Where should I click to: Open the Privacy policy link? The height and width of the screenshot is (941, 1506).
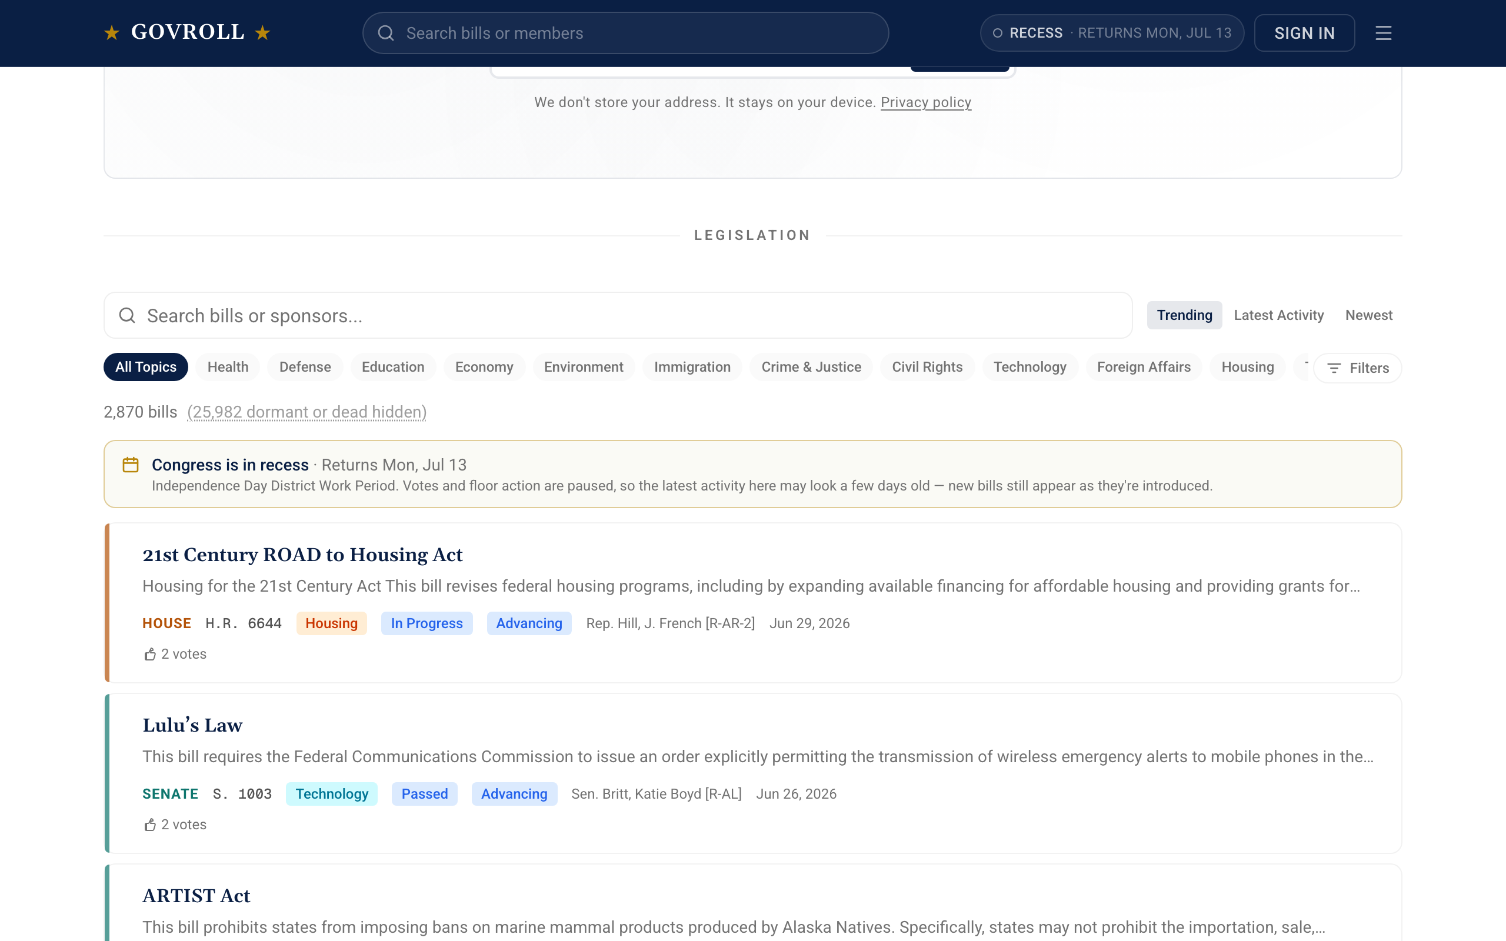tap(925, 102)
